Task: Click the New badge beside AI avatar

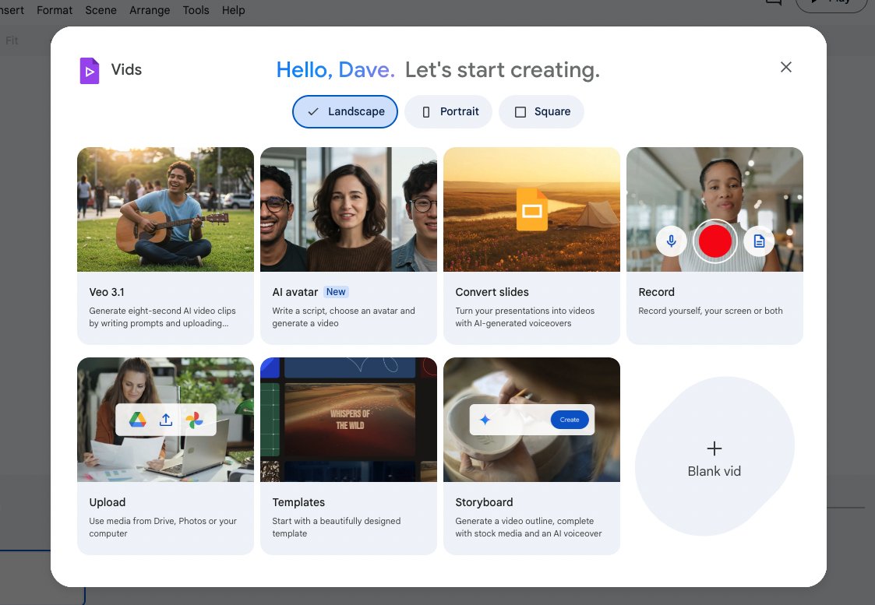Action: coord(336,292)
